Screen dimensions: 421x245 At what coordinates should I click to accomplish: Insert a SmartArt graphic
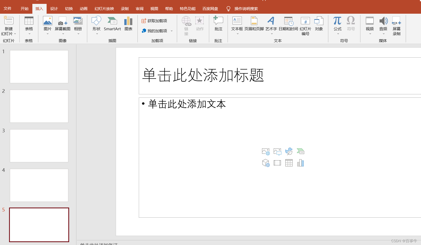coord(112,24)
